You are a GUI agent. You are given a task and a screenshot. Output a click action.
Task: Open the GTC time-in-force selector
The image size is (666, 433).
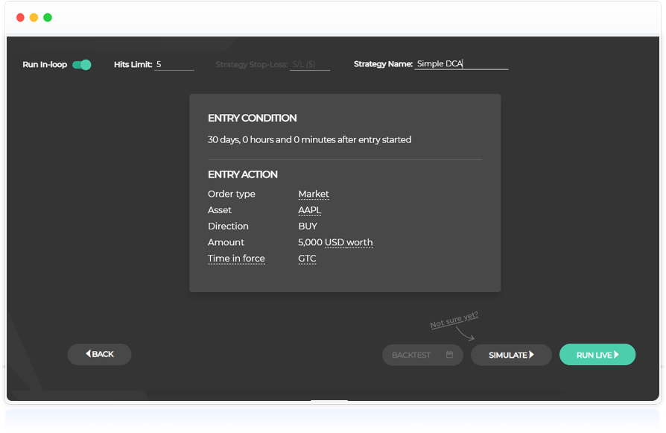tap(307, 259)
